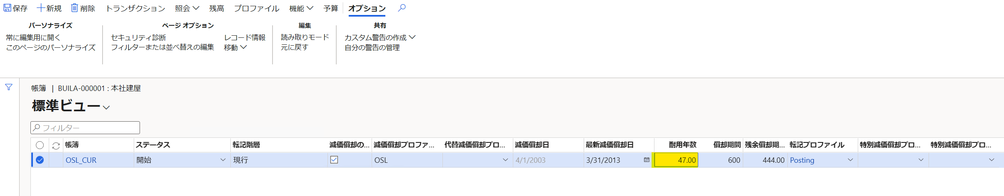
Task: Click into the フィルター search box
Action: [85, 127]
